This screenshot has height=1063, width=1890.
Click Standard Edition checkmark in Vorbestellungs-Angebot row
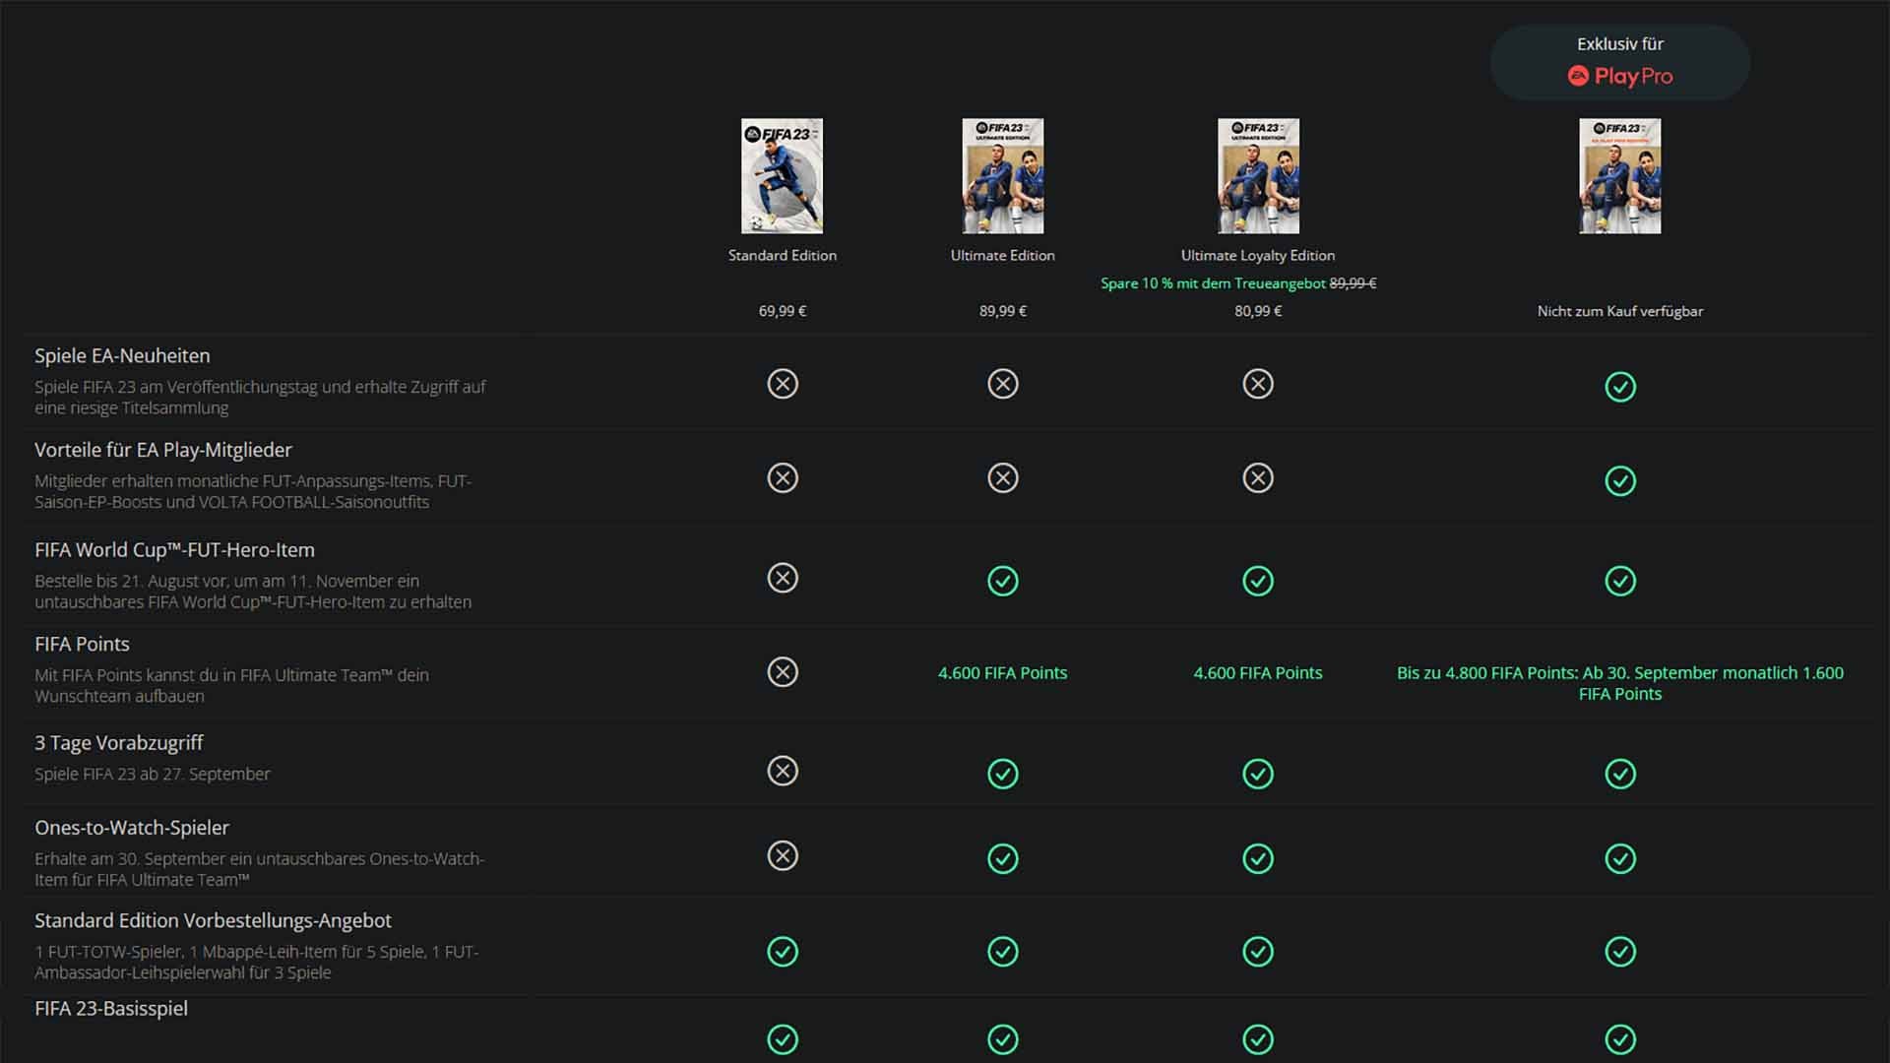(x=783, y=952)
